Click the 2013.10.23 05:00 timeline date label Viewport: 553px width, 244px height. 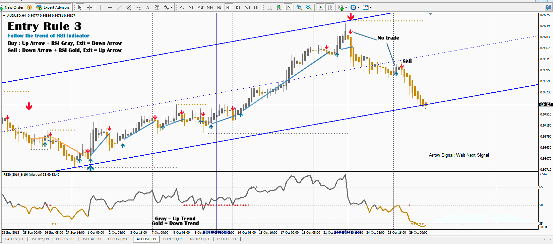(348, 232)
